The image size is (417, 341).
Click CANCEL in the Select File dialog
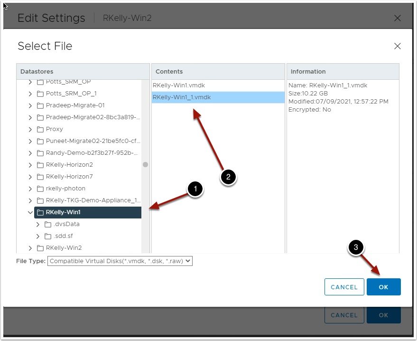[x=344, y=287]
